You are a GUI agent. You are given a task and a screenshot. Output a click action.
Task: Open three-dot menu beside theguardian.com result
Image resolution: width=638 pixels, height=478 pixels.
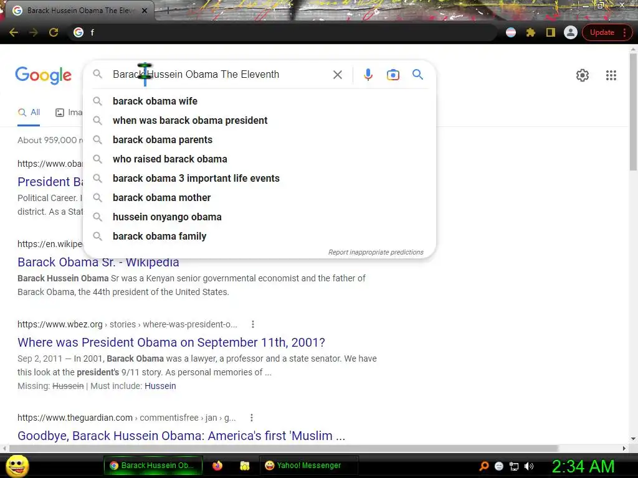point(252,418)
